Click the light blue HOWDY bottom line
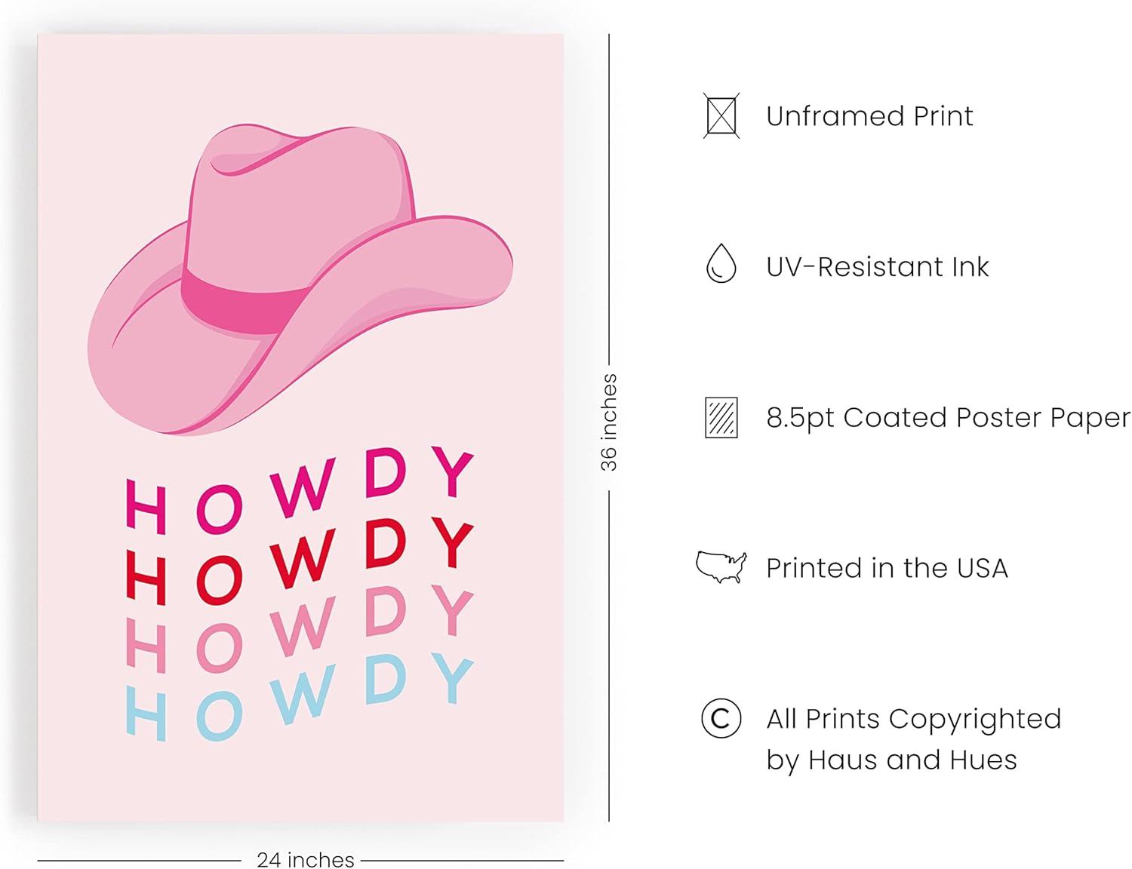The width and height of the screenshot is (1132, 869). tap(300, 697)
